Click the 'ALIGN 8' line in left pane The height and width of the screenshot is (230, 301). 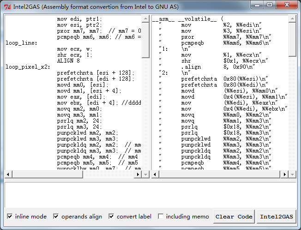tap(68, 61)
